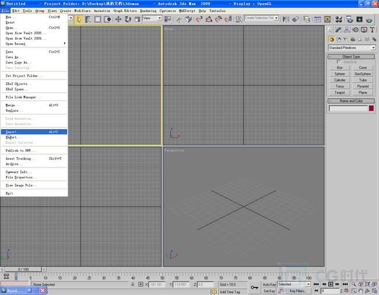Viewport: 379px width, 295px height.
Task: Open the Modify panel tab
Action: point(338,30)
